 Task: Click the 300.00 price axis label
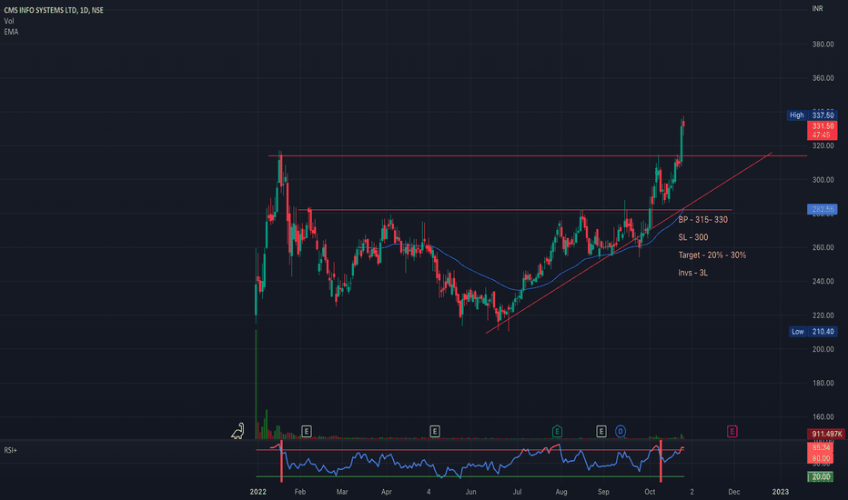tap(823, 180)
